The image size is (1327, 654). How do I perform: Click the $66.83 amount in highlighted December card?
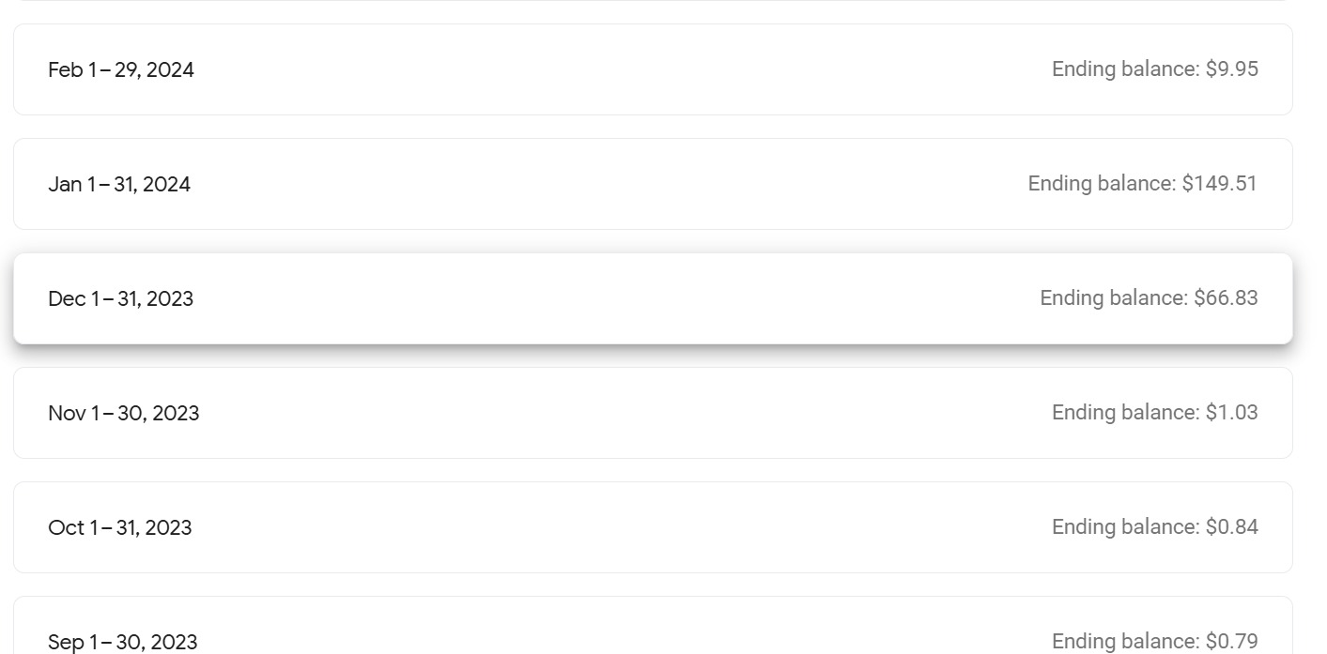(x=1226, y=298)
